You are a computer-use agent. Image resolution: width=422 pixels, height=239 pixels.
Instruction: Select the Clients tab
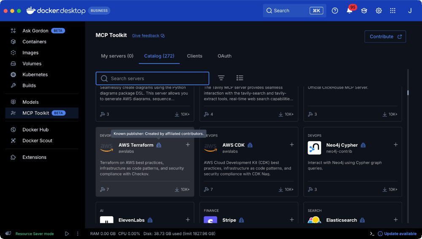tap(195, 56)
